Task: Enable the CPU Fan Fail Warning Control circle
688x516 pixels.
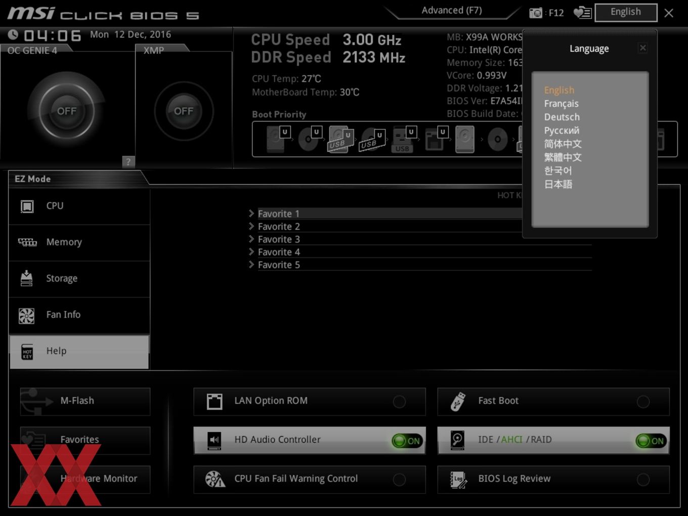Action: pos(399,480)
